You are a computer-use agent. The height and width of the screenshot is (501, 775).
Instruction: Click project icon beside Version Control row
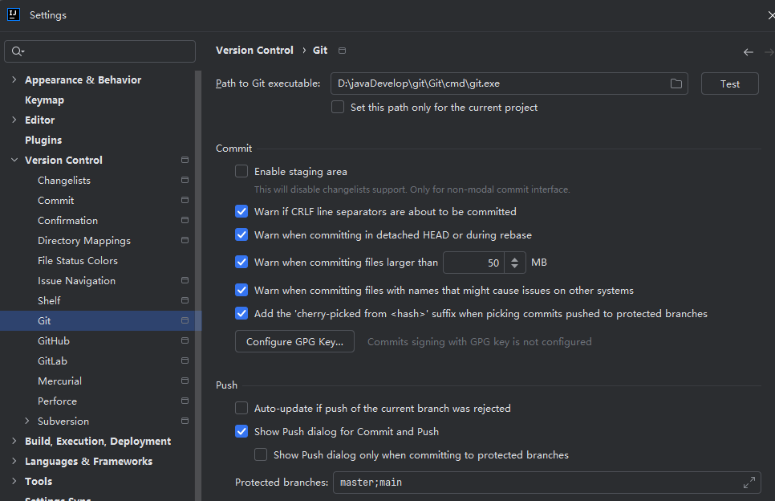(185, 160)
